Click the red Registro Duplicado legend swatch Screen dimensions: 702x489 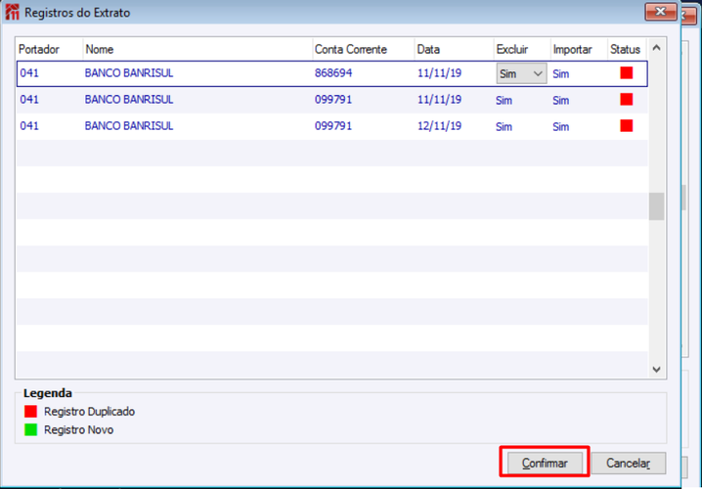click(30, 411)
